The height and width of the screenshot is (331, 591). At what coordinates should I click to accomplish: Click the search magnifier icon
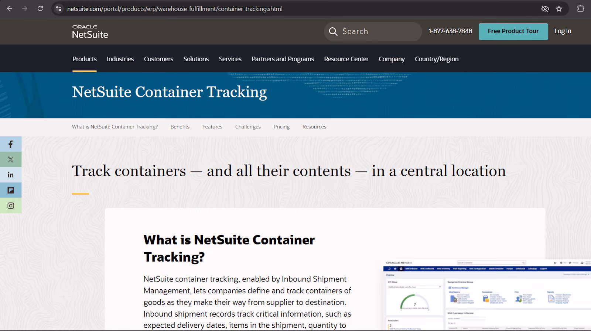point(333,31)
